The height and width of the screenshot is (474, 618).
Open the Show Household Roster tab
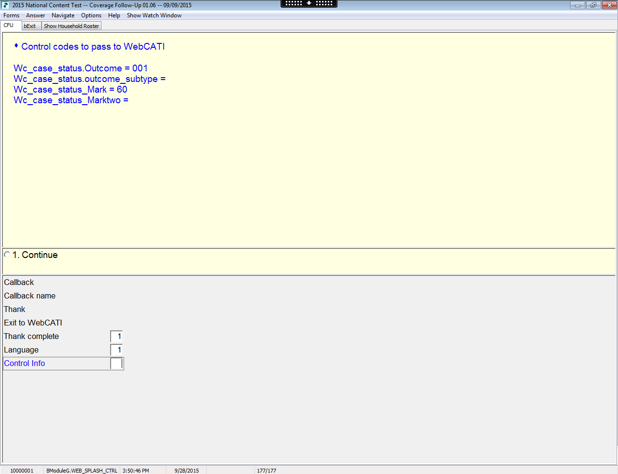71,26
